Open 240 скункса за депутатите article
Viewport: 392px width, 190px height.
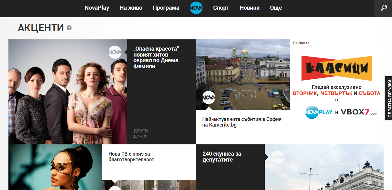coord(222,157)
